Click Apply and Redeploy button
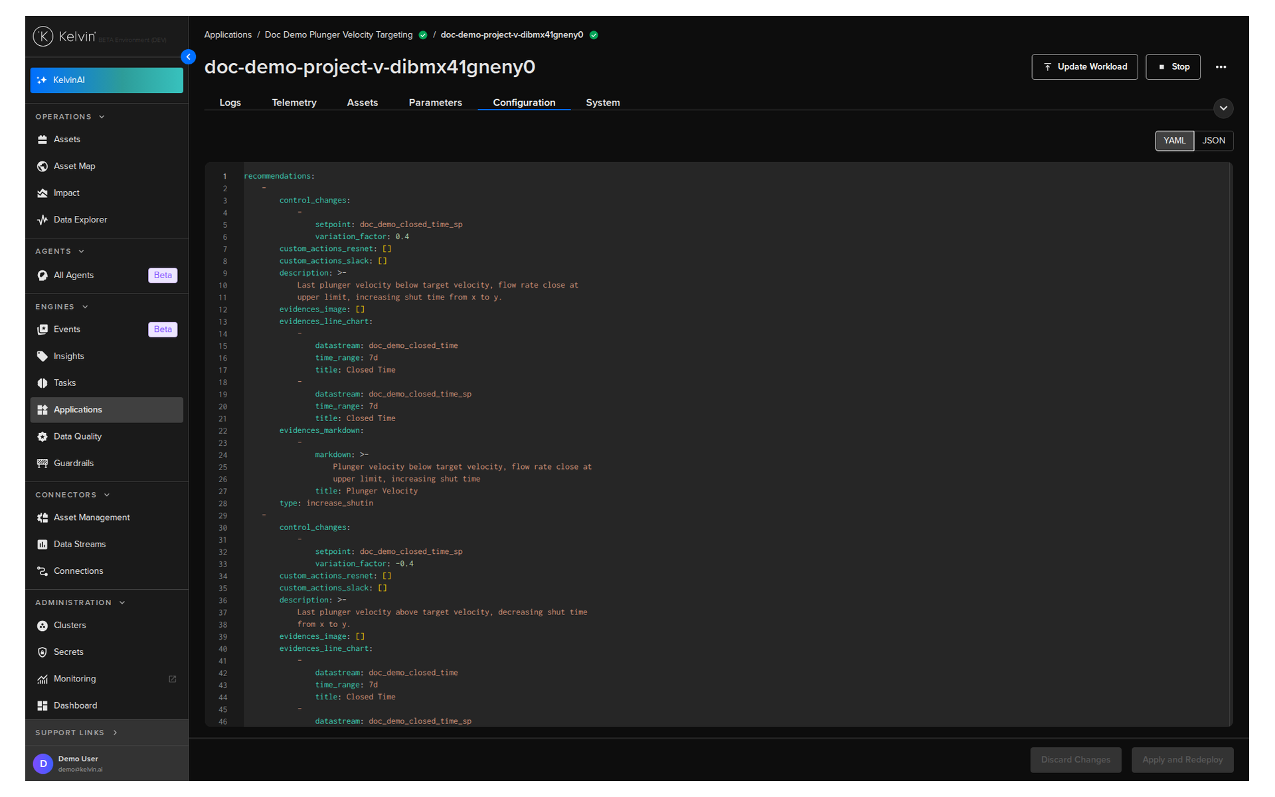 click(x=1182, y=760)
